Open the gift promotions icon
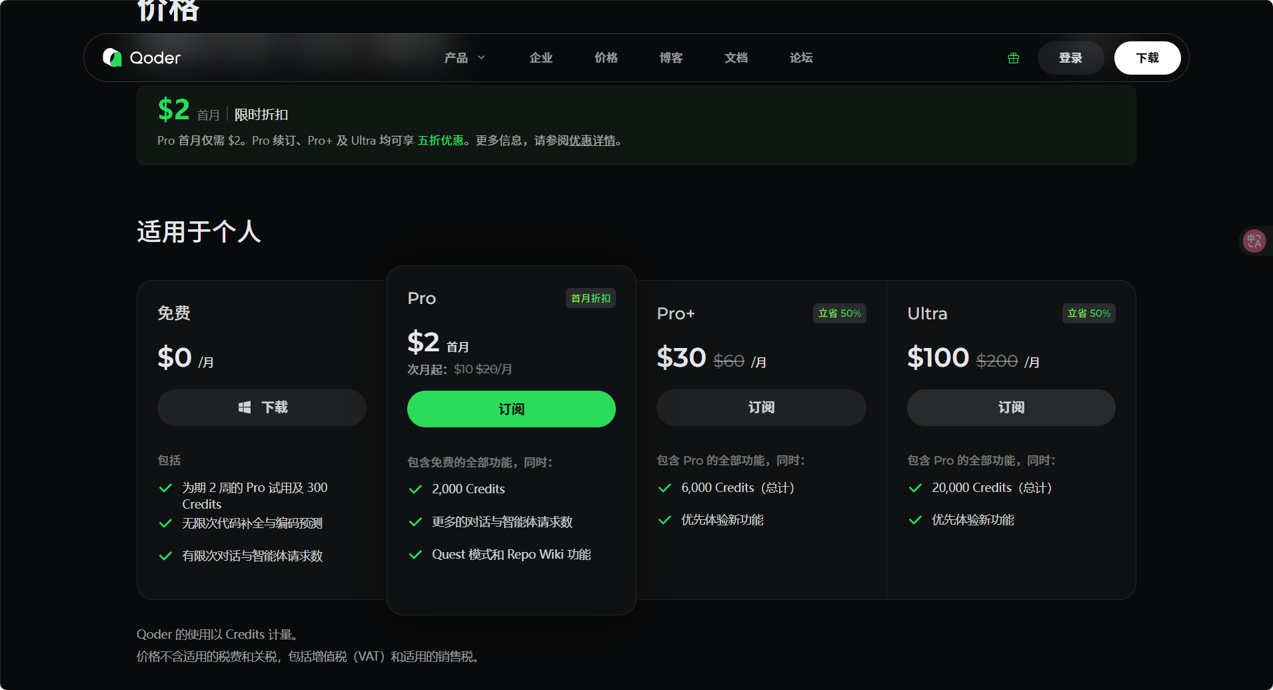Screen dimensions: 1273x690 point(1014,58)
